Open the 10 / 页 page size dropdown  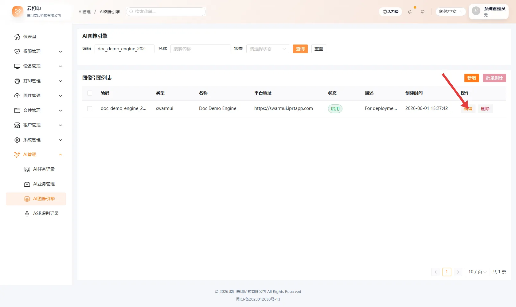click(477, 272)
